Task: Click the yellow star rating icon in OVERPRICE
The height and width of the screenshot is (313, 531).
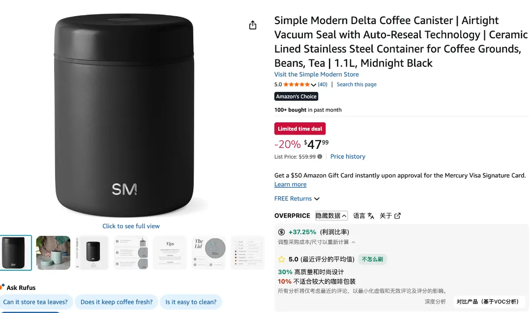Action: click(x=282, y=259)
